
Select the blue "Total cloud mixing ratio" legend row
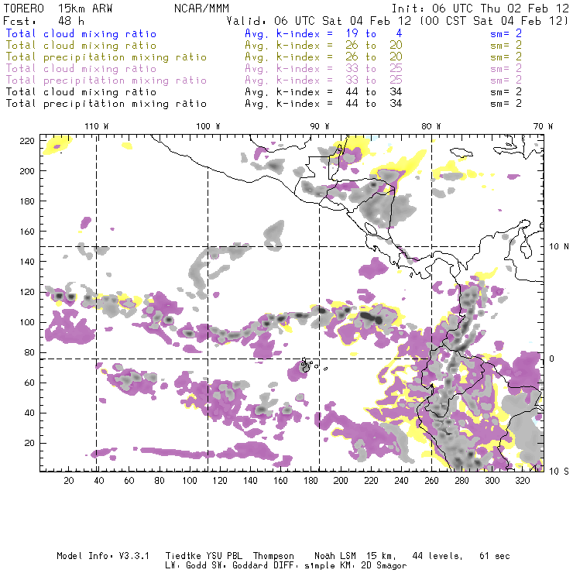pyautogui.click(x=263, y=33)
